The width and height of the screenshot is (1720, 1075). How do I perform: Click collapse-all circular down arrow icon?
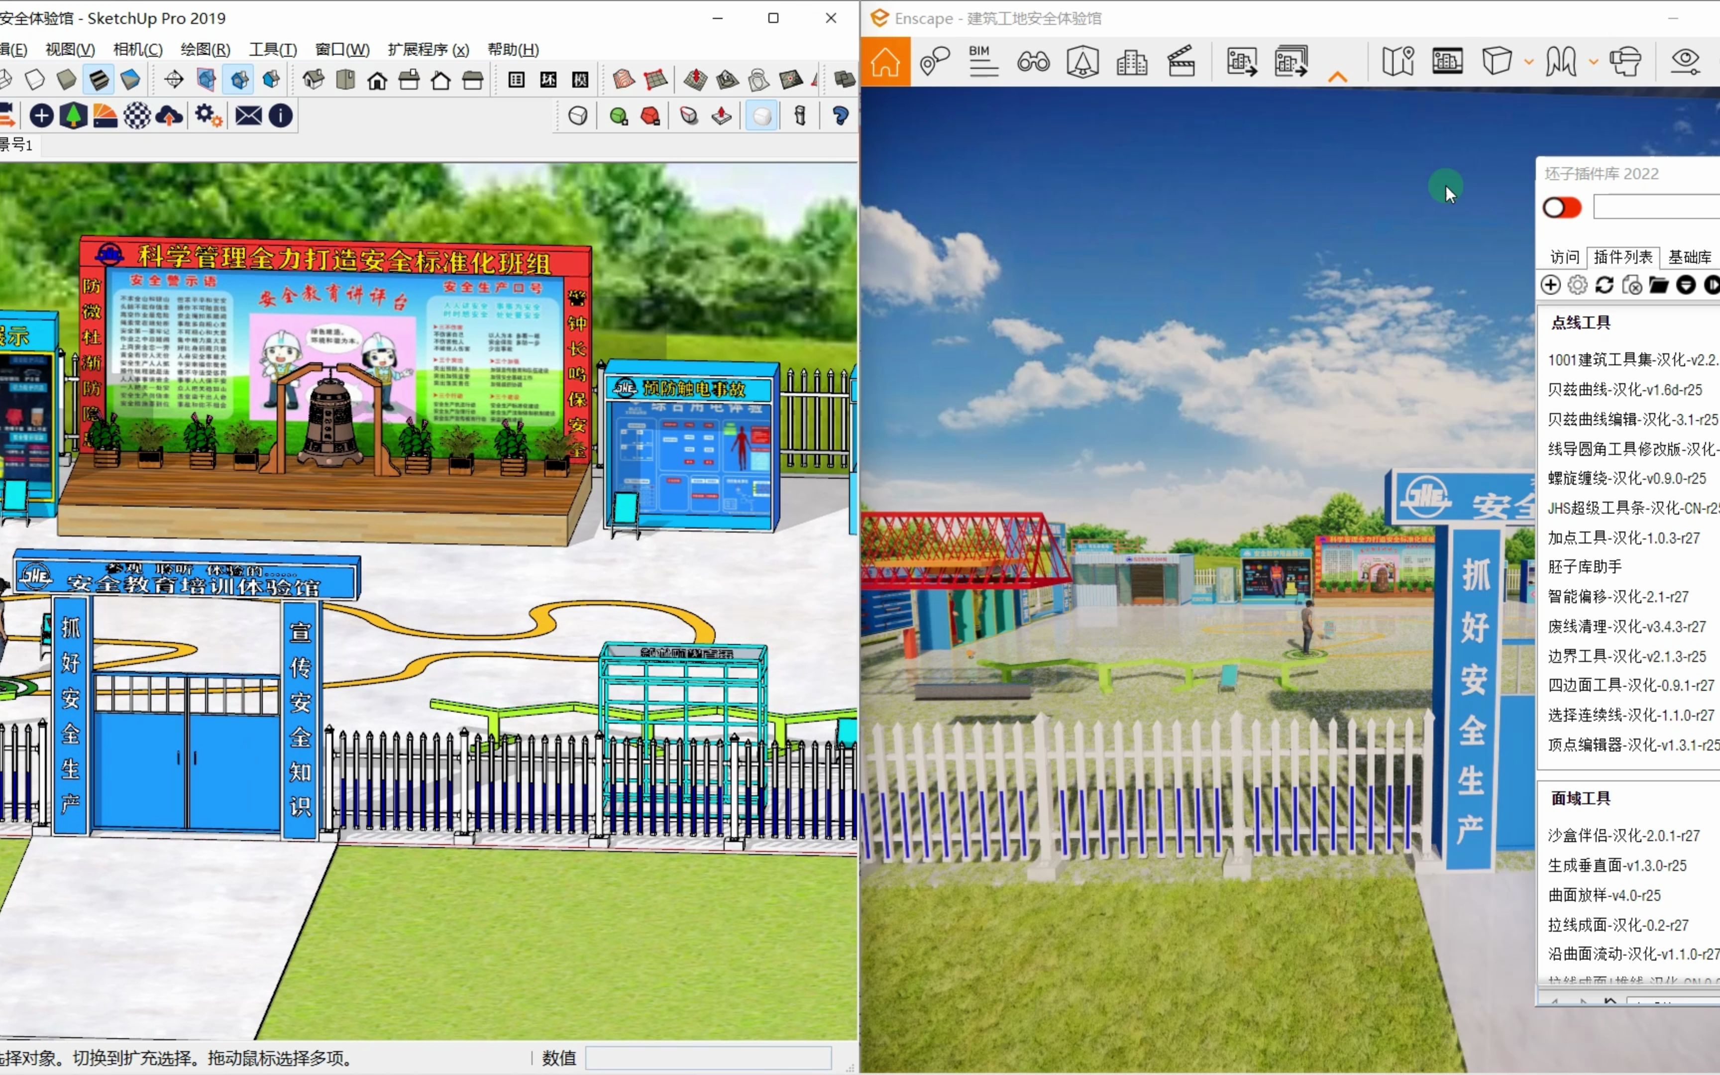click(x=1686, y=285)
